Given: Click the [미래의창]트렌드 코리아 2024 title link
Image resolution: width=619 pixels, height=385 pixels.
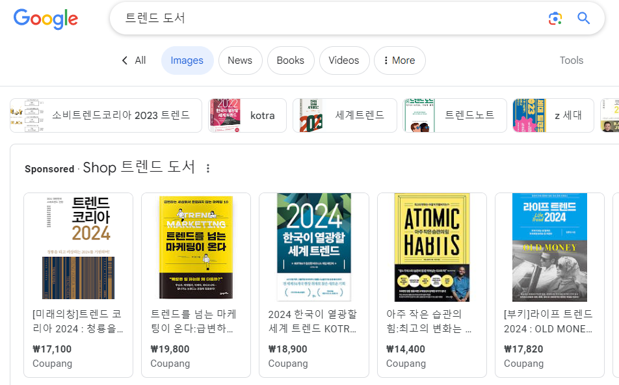Looking at the screenshot, I should coord(77,321).
